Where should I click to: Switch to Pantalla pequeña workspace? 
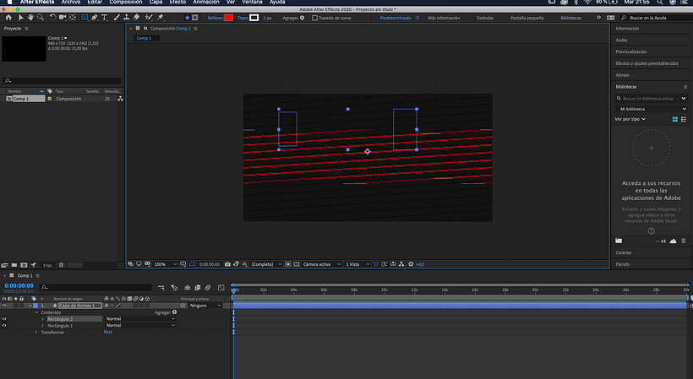point(527,18)
